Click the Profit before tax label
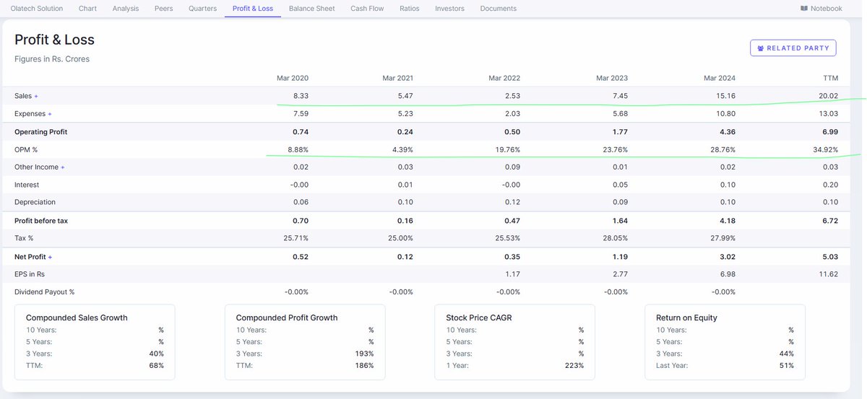The height and width of the screenshot is (399, 867). [41, 221]
